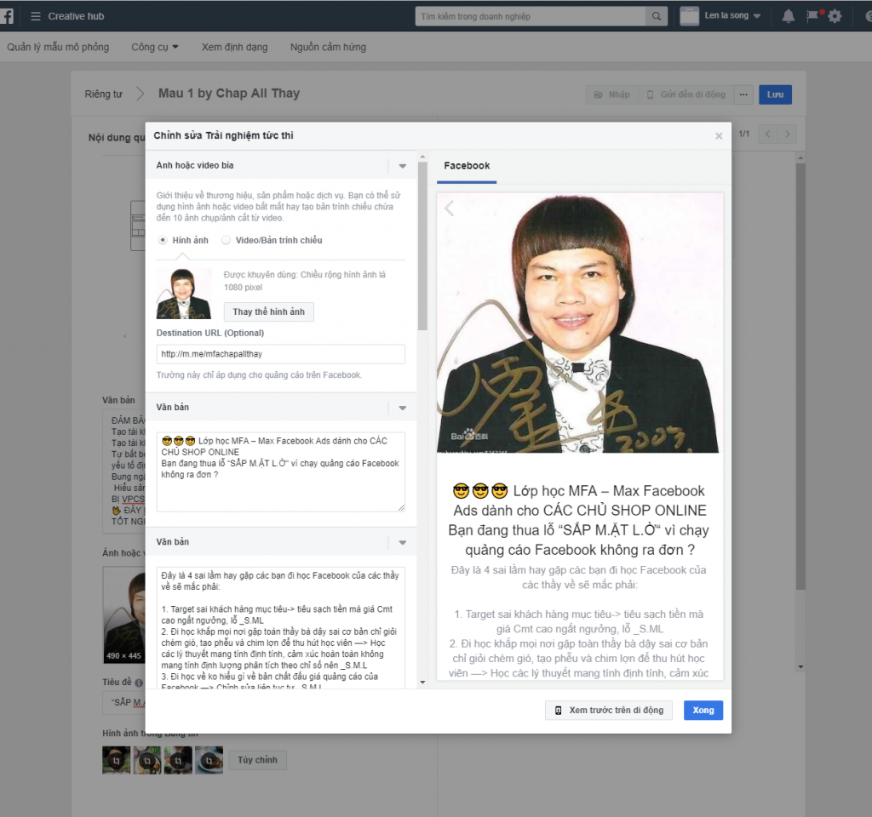Screen dimensions: 872x817
Task: Click the Tùy chỉnh button
Action: (257, 760)
